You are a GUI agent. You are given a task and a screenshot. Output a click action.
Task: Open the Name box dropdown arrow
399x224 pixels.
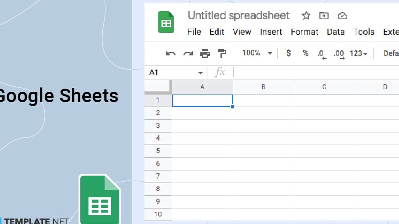point(200,73)
